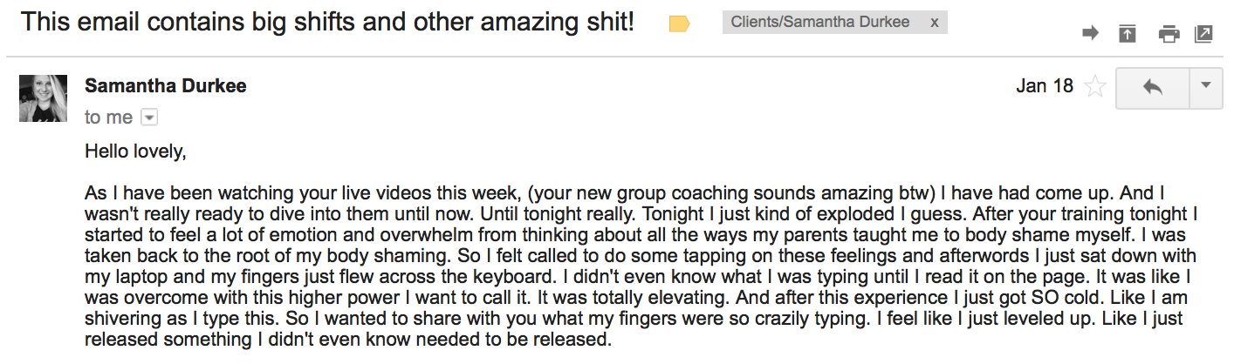Print the conversation using the printer icon
The image size is (1234, 364).
1168,34
